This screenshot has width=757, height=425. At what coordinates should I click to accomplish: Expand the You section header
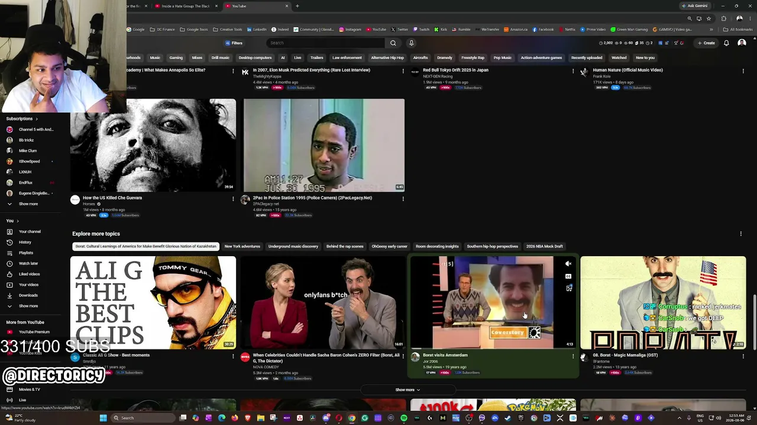pyautogui.click(x=12, y=221)
